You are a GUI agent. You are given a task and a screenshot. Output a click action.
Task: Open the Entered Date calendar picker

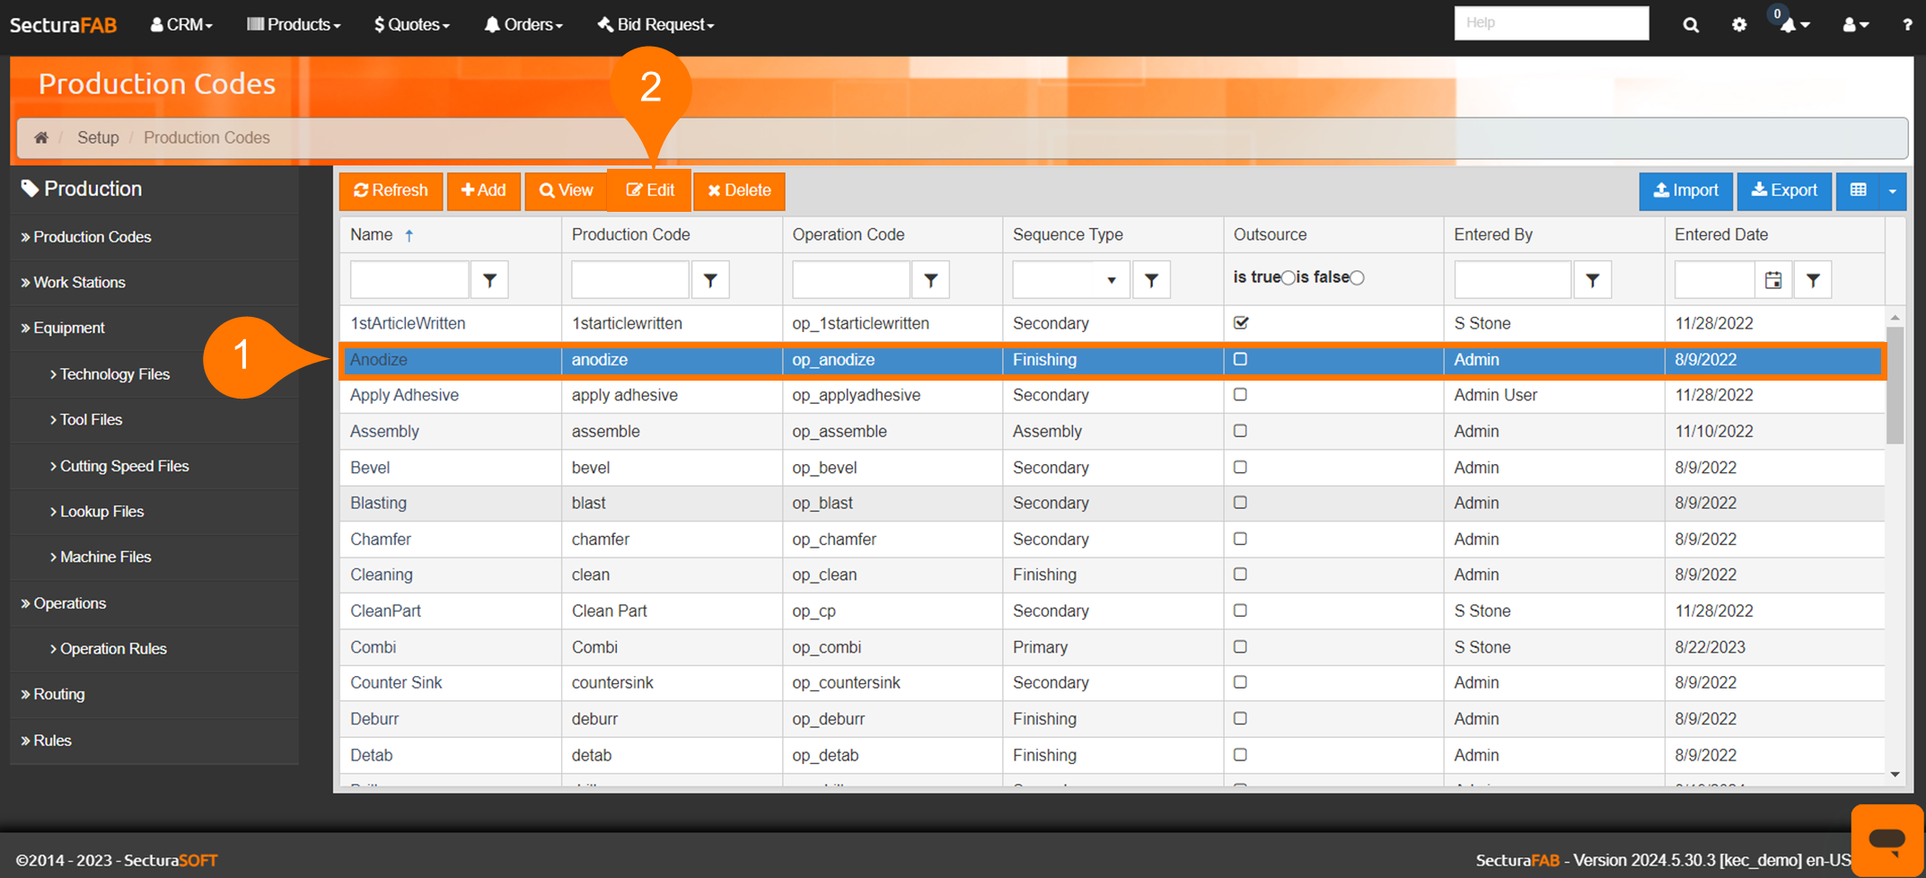click(1772, 280)
